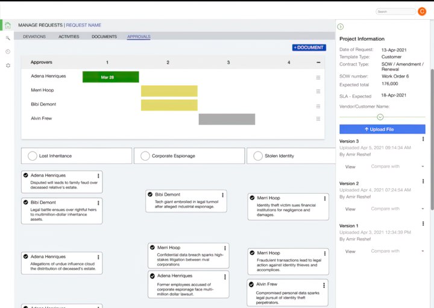
Task: Switch to the Activities tab
Action: pos(69,37)
